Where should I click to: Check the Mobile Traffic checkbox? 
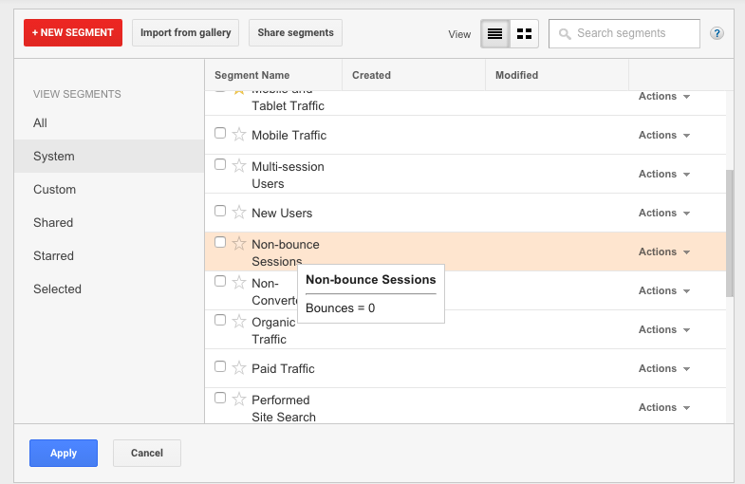pyautogui.click(x=220, y=134)
